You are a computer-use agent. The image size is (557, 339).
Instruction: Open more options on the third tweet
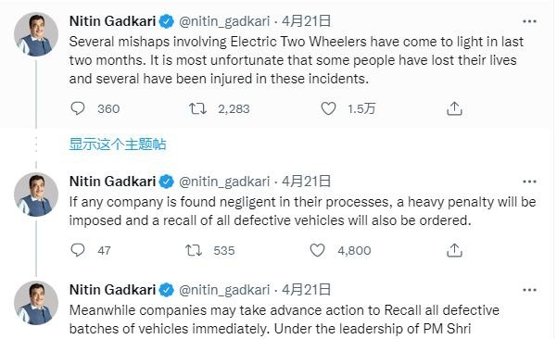point(529,290)
